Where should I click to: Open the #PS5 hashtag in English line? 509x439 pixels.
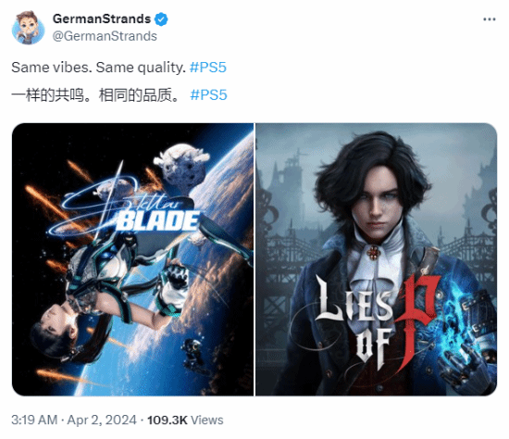pyautogui.click(x=207, y=68)
